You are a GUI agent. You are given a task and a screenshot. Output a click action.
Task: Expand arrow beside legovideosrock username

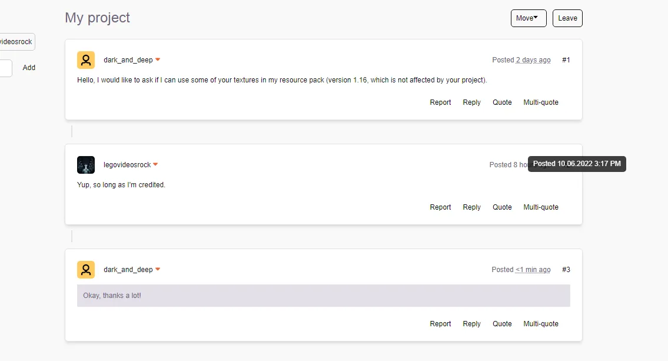156,165
